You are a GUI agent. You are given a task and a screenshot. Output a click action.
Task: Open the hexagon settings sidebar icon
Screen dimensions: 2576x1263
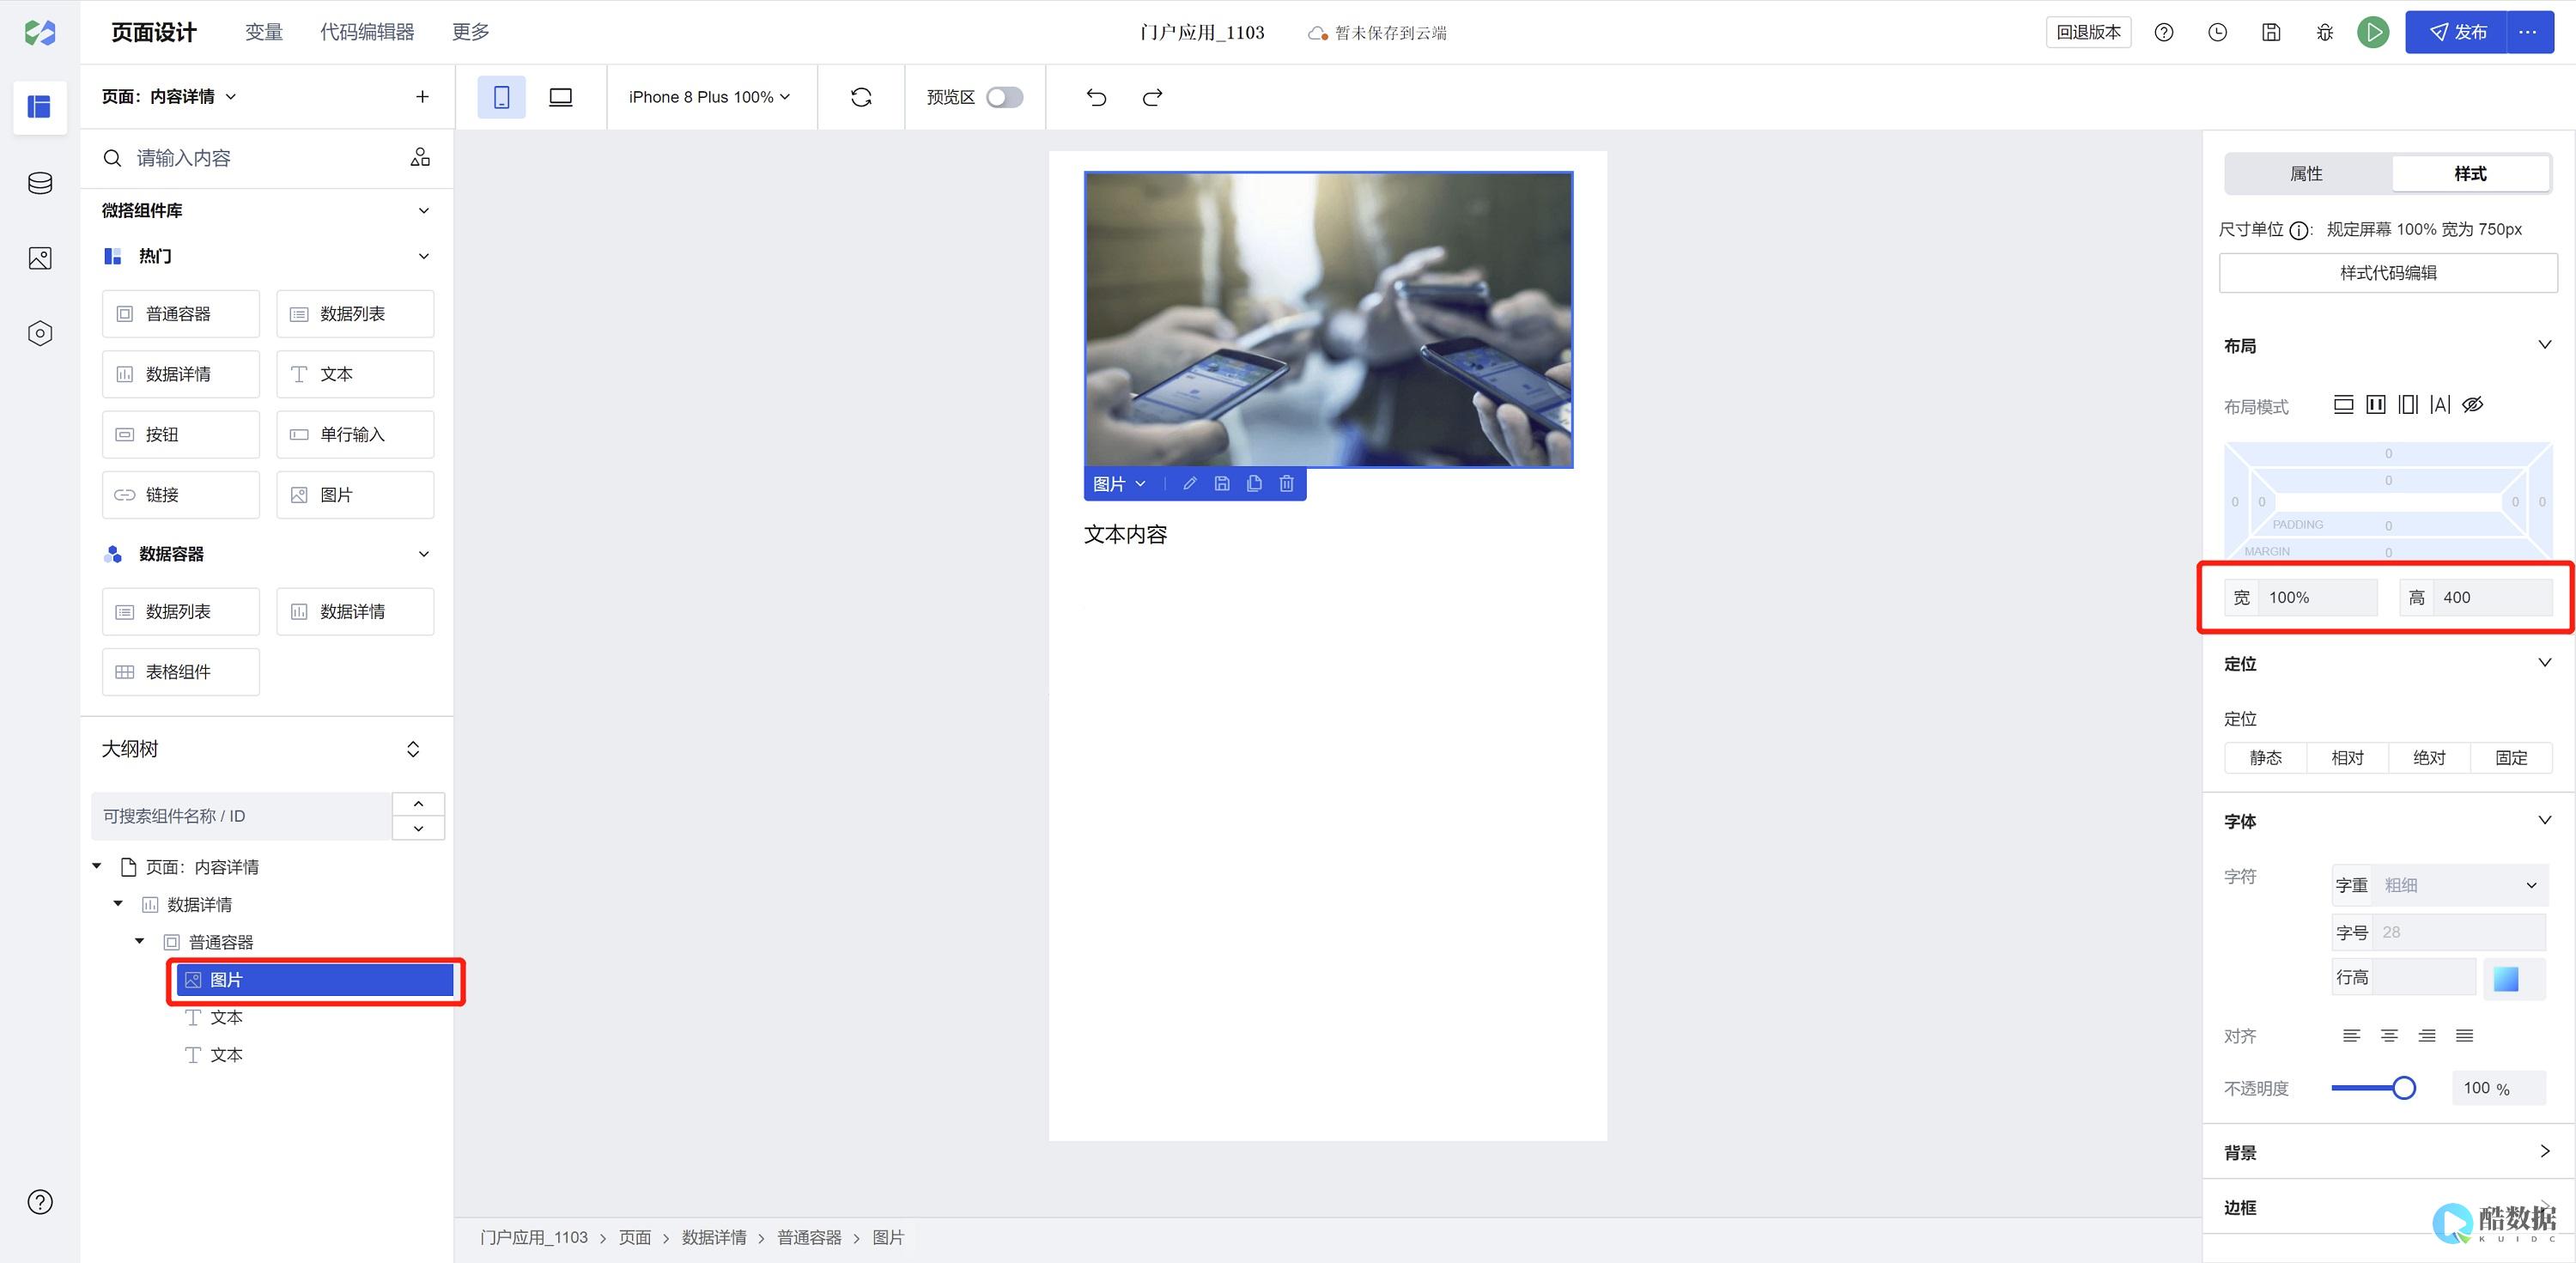tap(40, 333)
